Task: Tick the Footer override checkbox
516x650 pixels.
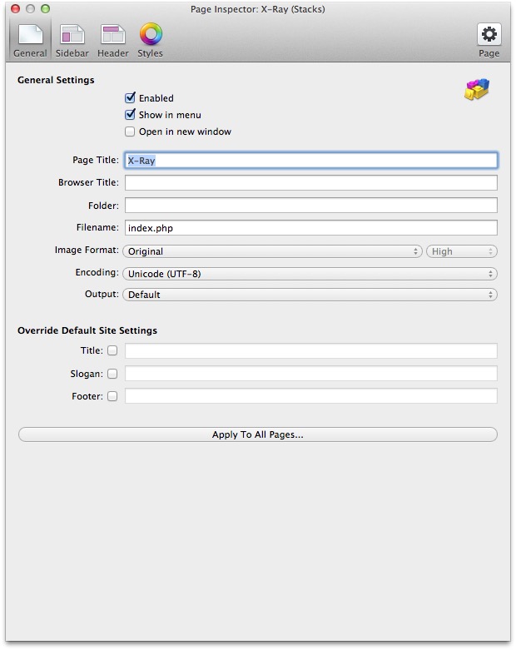Action: pyautogui.click(x=112, y=396)
